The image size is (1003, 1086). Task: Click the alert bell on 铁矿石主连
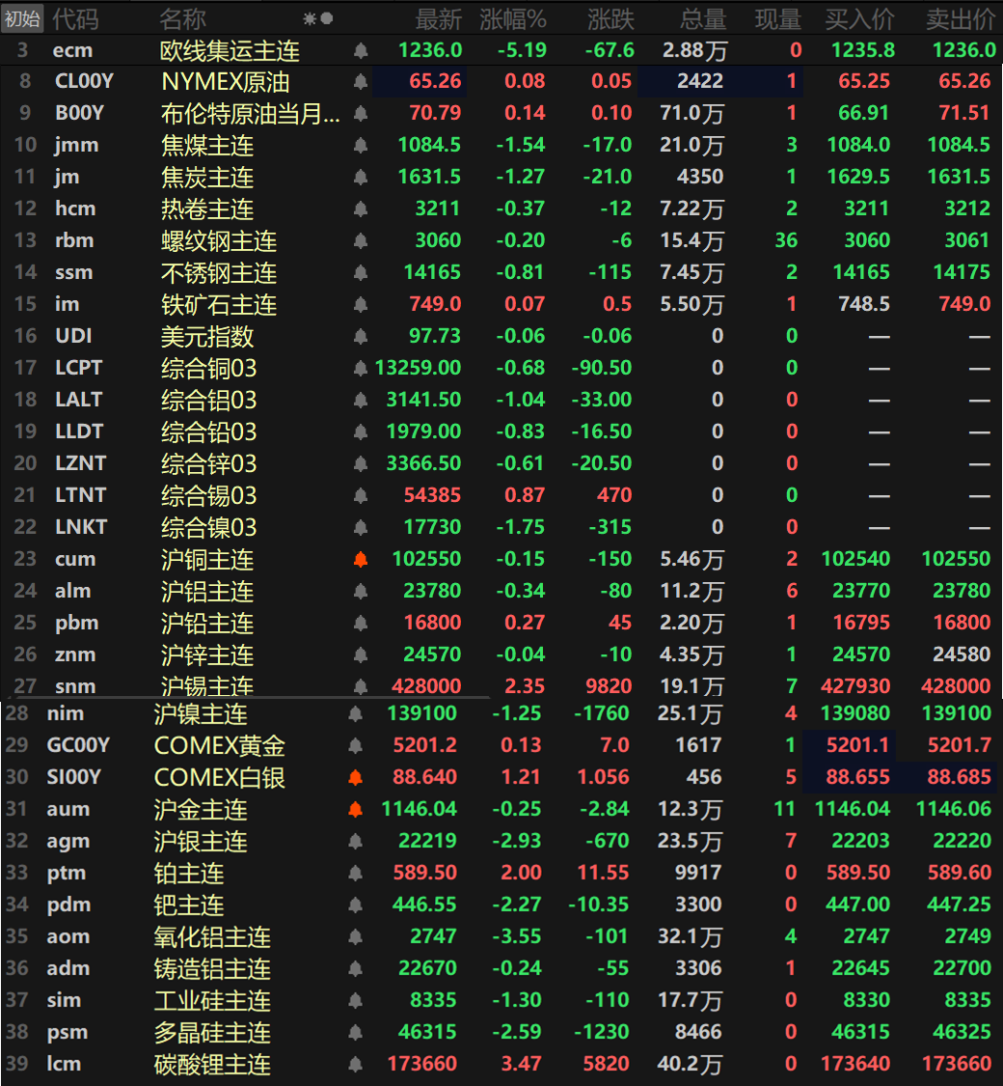[361, 303]
